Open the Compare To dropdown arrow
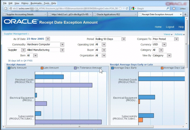The image size is (190, 130). [176, 39]
